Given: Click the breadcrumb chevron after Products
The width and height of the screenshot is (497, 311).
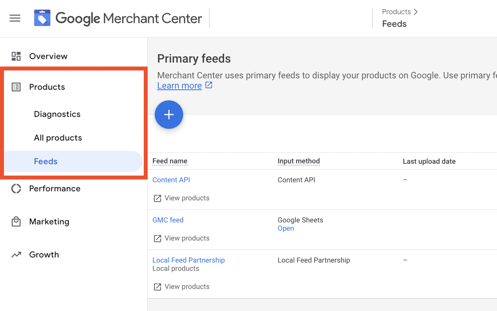Looking at the screenshot, I should [x=415, y=12].
